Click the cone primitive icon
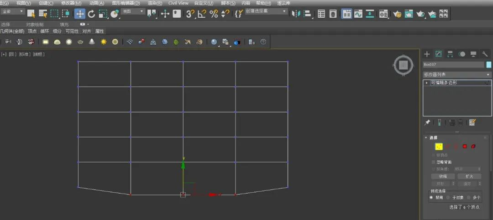The image size is (493, 220). [x=92, y=42]
